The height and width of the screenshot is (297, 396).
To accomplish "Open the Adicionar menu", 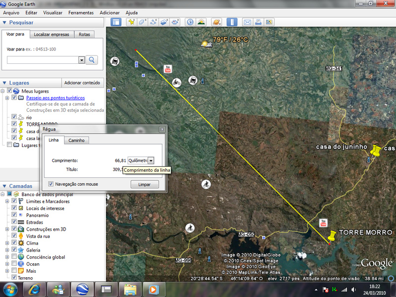I will [x=109, y=13].
